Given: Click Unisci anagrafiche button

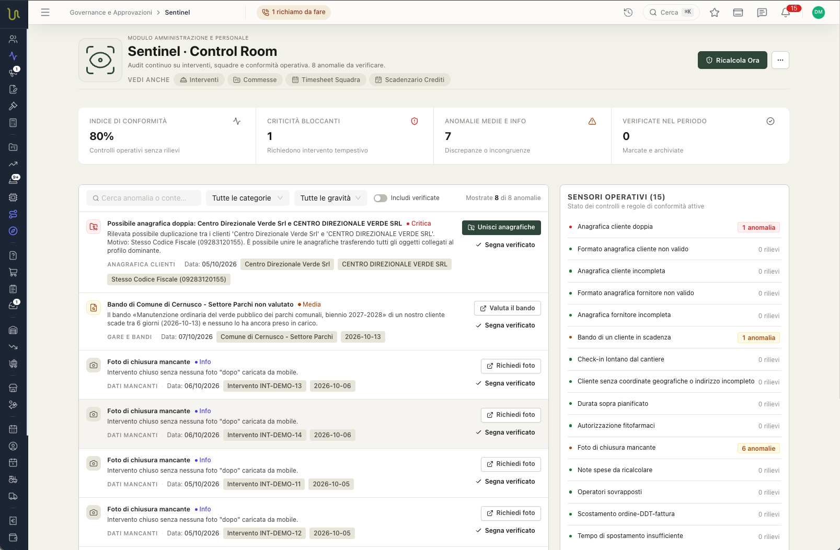Looking at the screenshot, I should click(501, 227).
